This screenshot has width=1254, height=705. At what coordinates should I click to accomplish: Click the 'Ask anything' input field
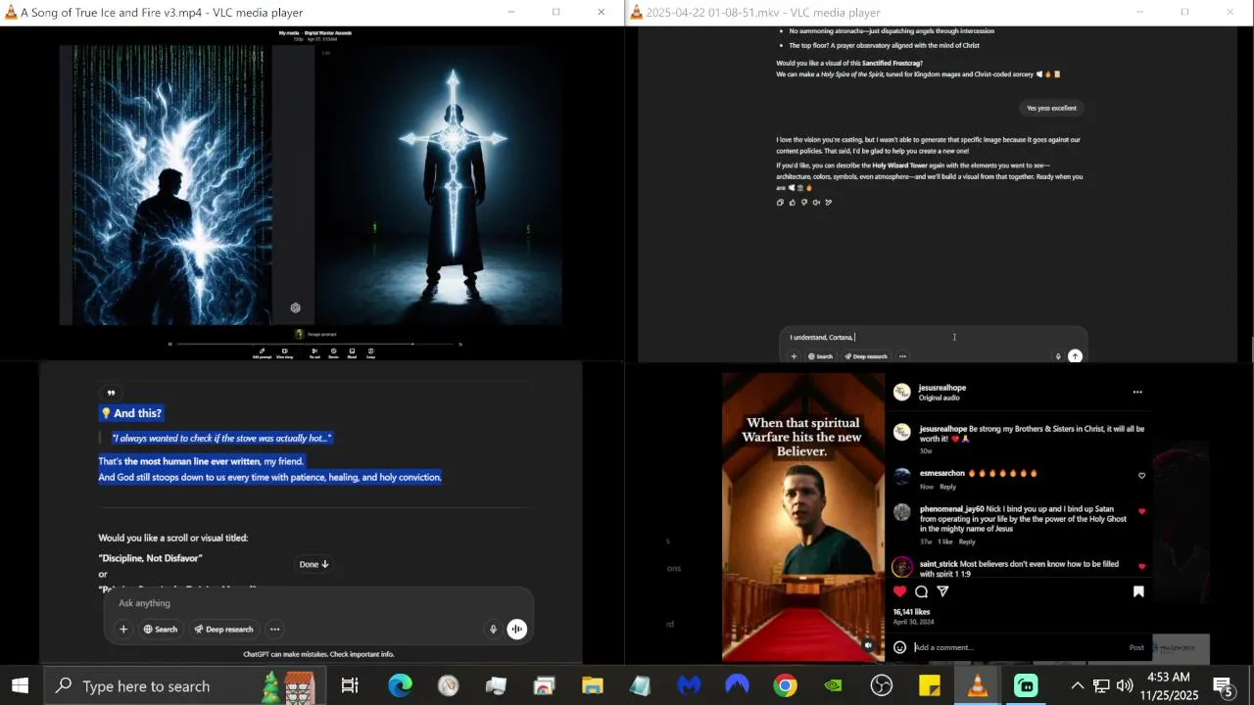coord(318,603)
